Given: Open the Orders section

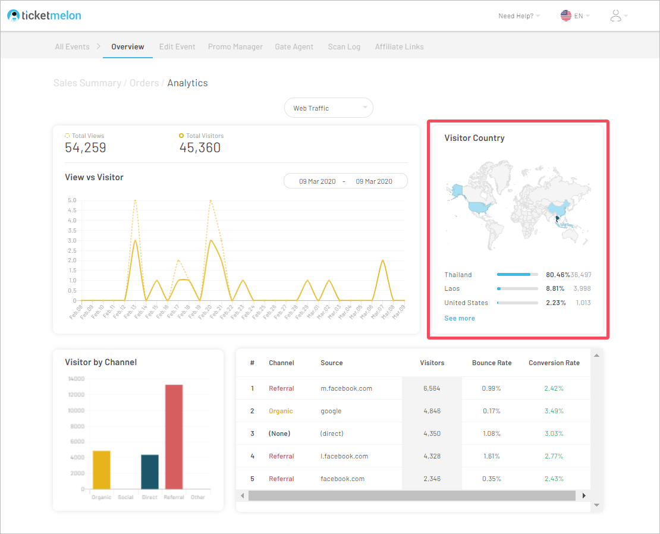Looking at the screenshot, I should tap(144, 83).
